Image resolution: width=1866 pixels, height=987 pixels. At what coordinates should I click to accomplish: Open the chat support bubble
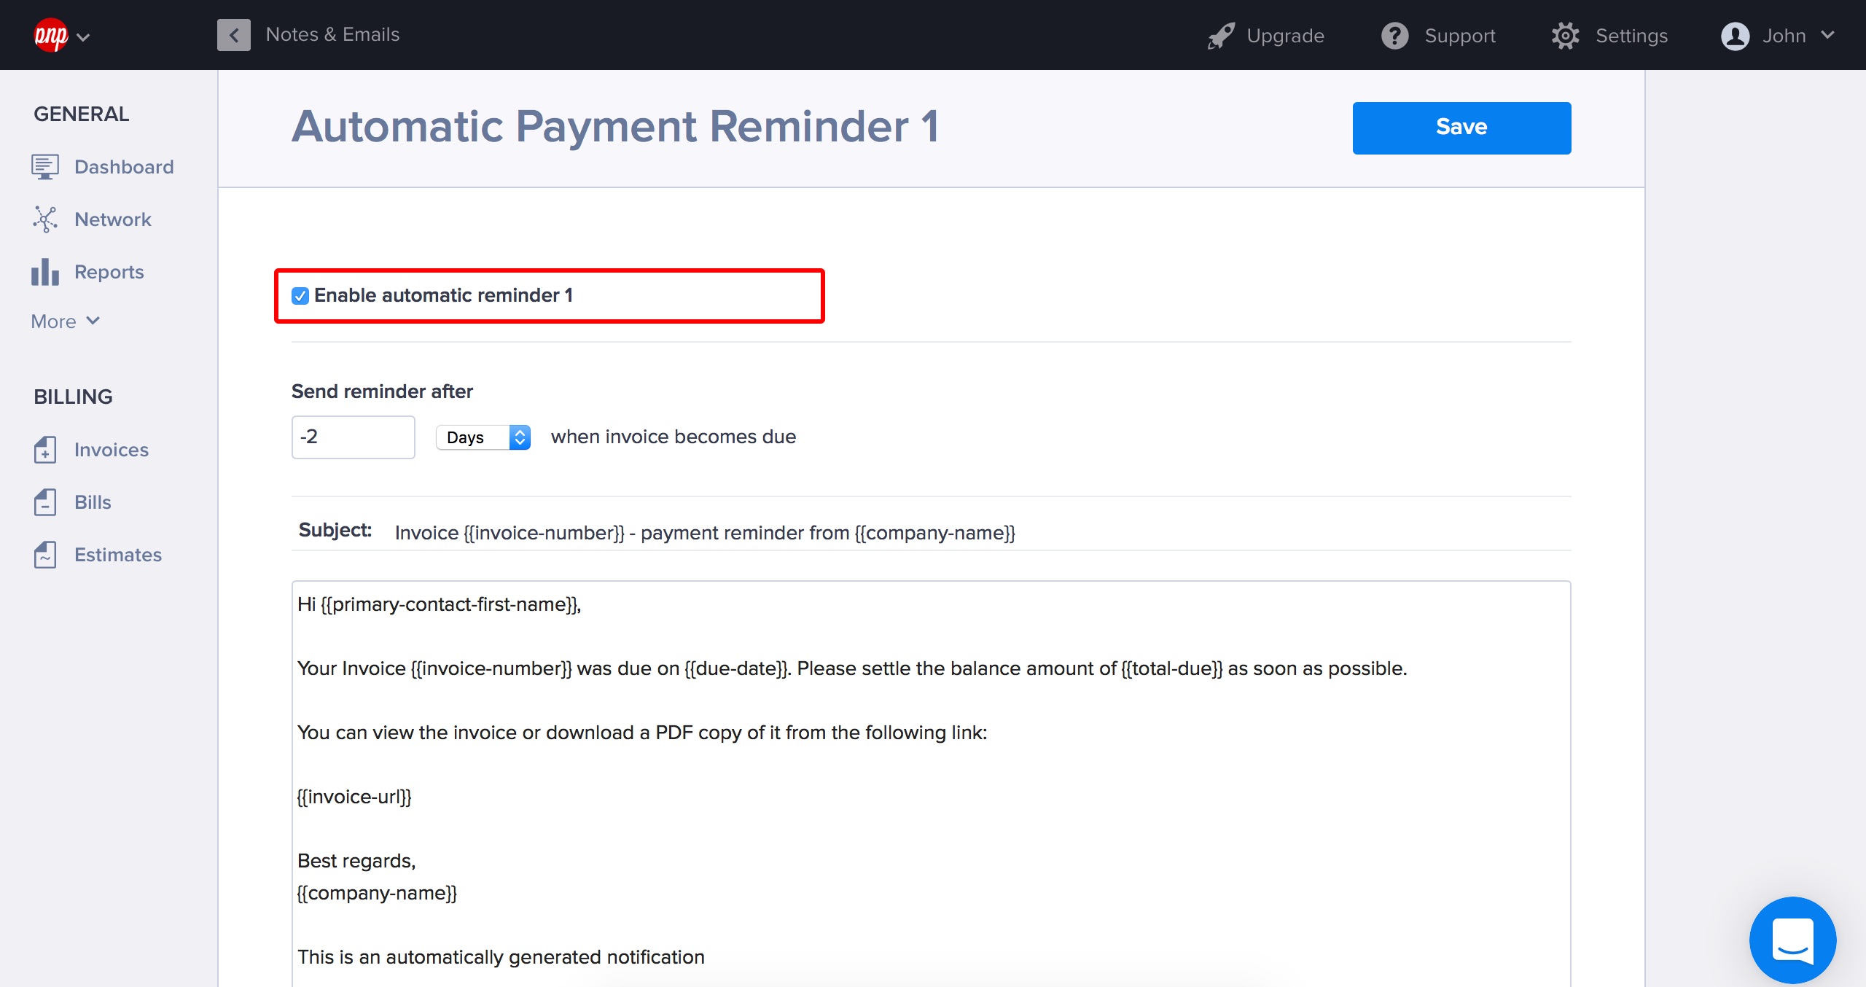pyautogui.click(x=1792, y=940)
